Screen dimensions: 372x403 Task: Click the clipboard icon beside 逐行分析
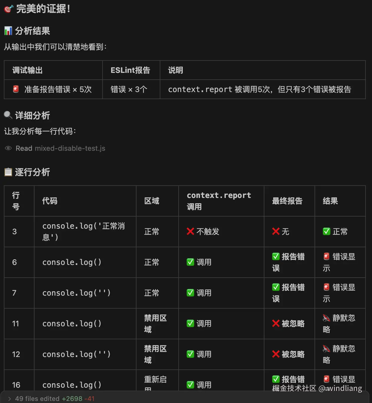point(8,172)
